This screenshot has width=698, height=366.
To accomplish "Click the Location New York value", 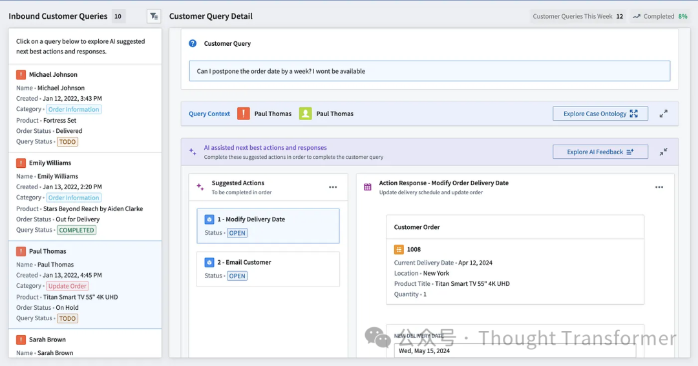I will [436, 274].
